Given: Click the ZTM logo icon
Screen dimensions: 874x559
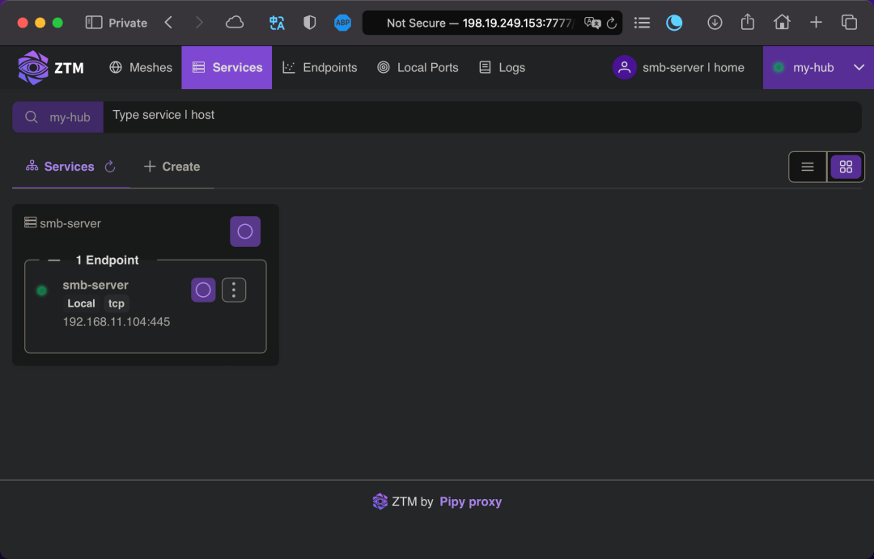Looking at the screenshot, I should 33,67.
